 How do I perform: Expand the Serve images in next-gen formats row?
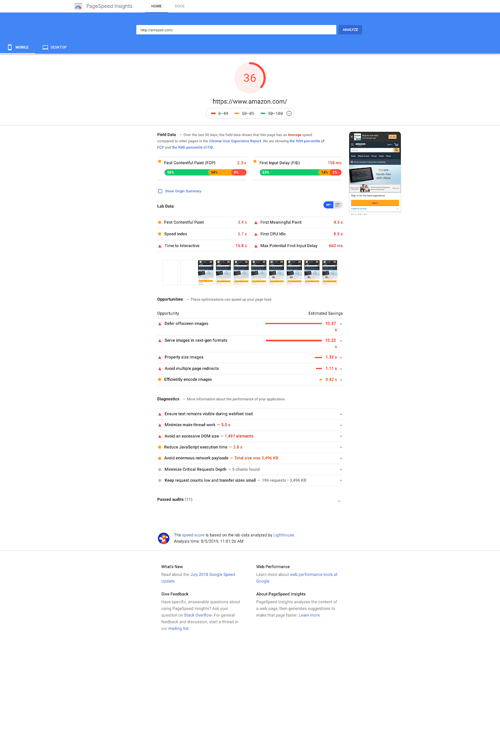coord(341,341)
